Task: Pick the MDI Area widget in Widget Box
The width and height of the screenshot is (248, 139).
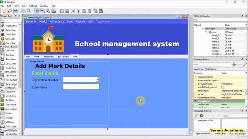Action: 8,122
